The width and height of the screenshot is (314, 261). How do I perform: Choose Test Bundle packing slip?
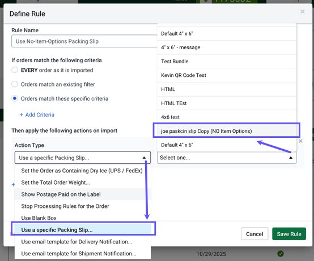tap(227, 62)
